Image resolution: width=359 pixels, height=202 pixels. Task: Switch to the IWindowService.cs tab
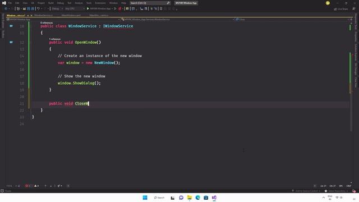pyautogui.click(x=43, y=15)
